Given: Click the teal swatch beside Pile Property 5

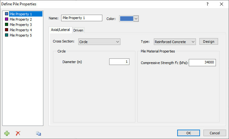Looking at the screenshot, I should tap(7, 35).
